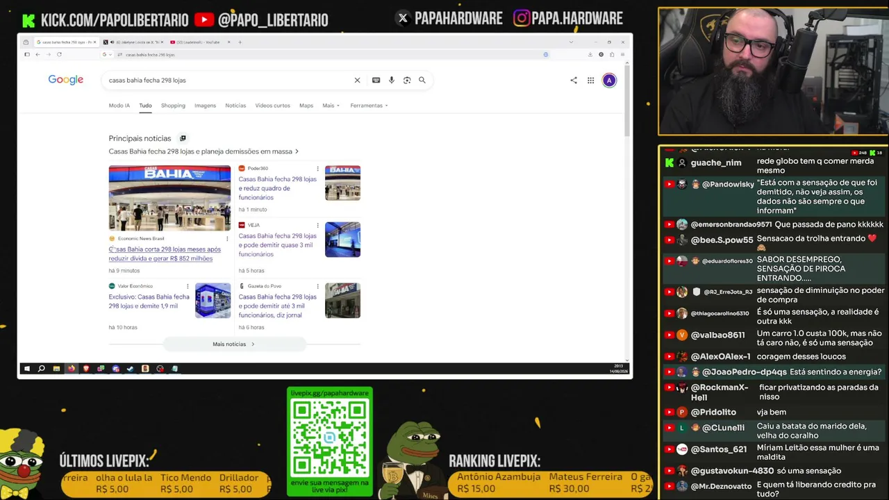This screenshot has width=889, height=500.
Task: Open the browser downloads button
Action: pos(590,54)
